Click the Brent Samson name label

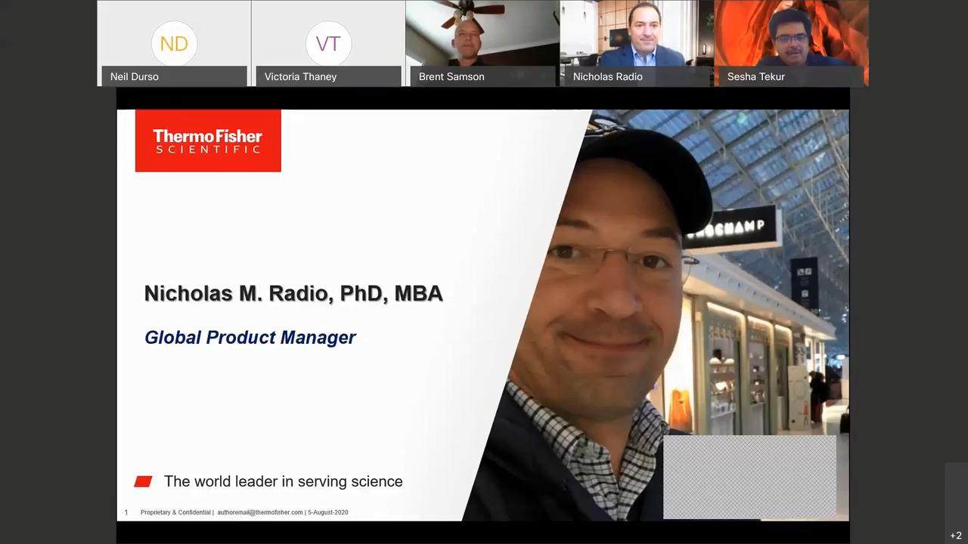click(451, 76)
